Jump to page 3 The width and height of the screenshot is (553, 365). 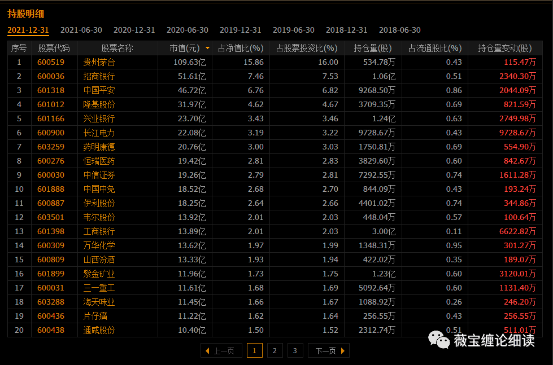295,350
